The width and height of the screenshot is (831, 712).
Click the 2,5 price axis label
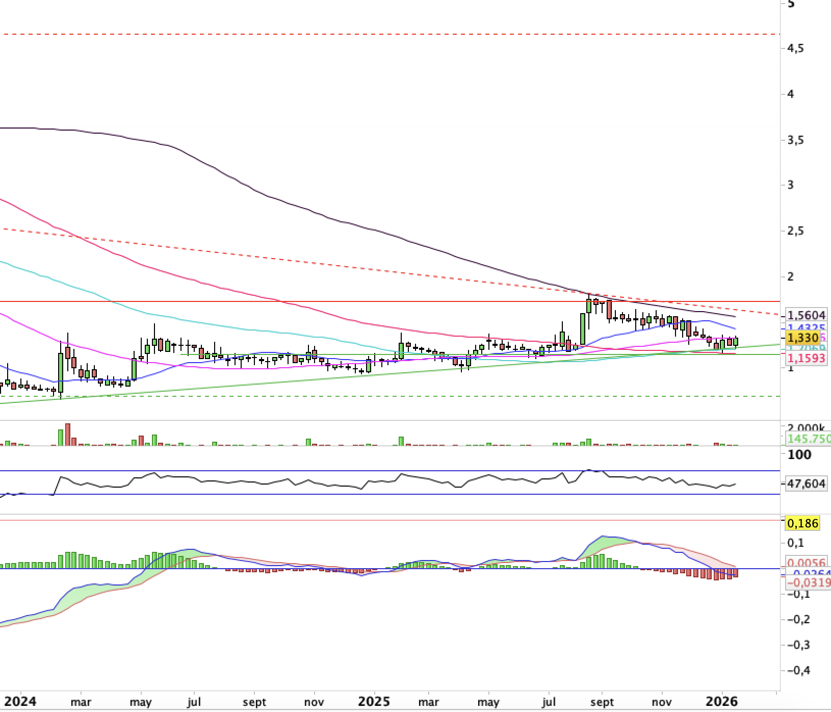point(797,231)
